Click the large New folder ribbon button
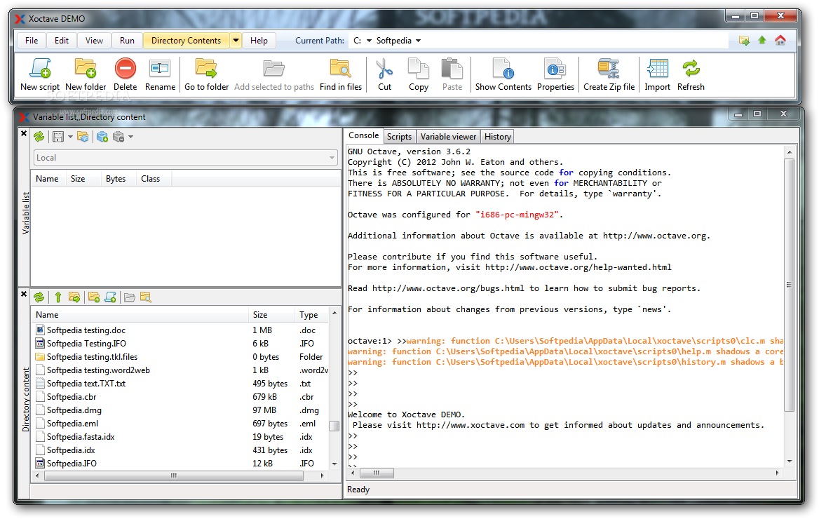Viewport: 819px width, 519px height. 86,74
